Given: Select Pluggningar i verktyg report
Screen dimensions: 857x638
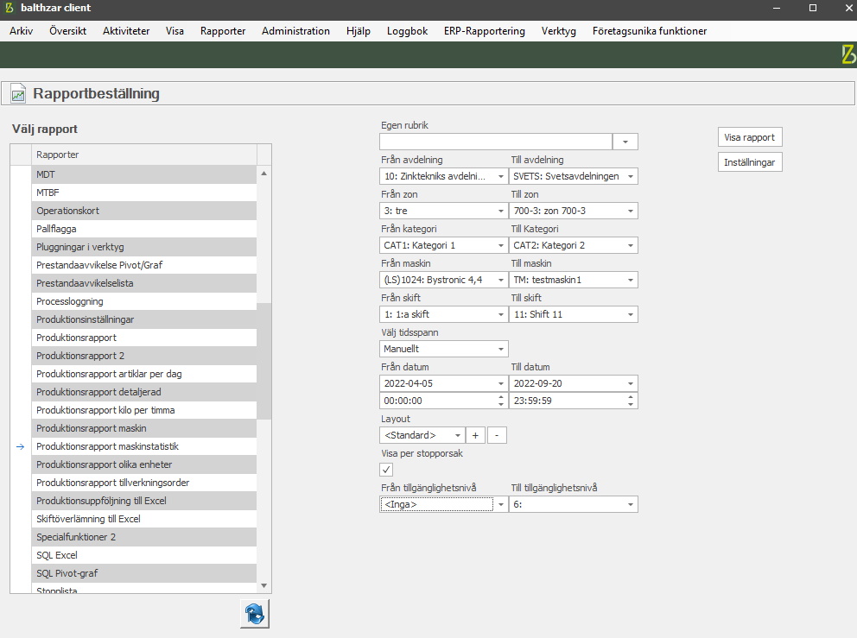Looking at the screenshot, I should click(x=144, y=246).
